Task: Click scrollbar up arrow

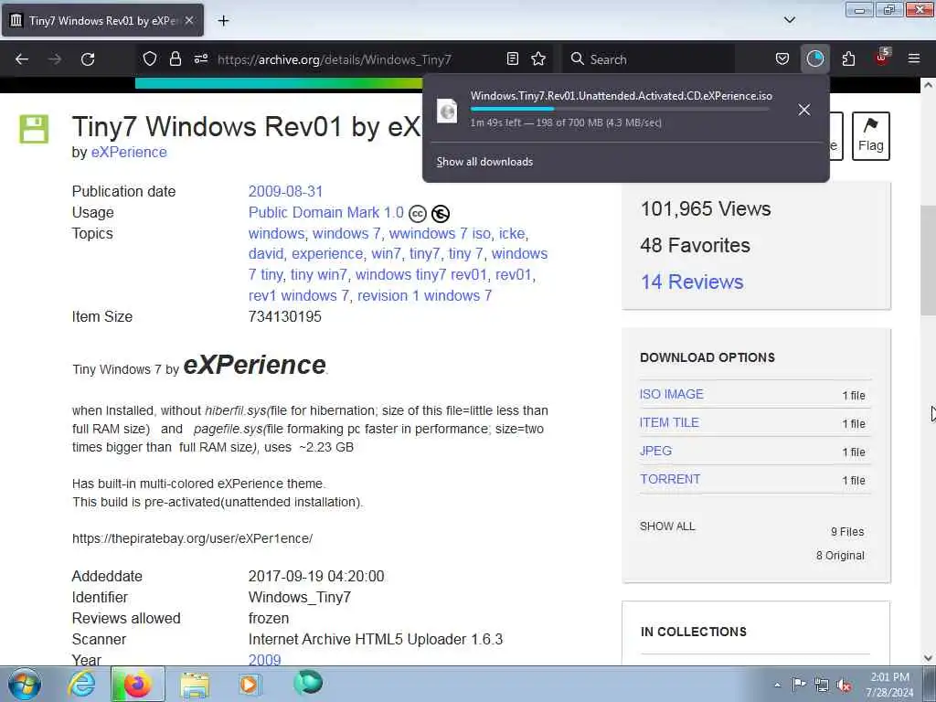Action: tap(929, 85)
